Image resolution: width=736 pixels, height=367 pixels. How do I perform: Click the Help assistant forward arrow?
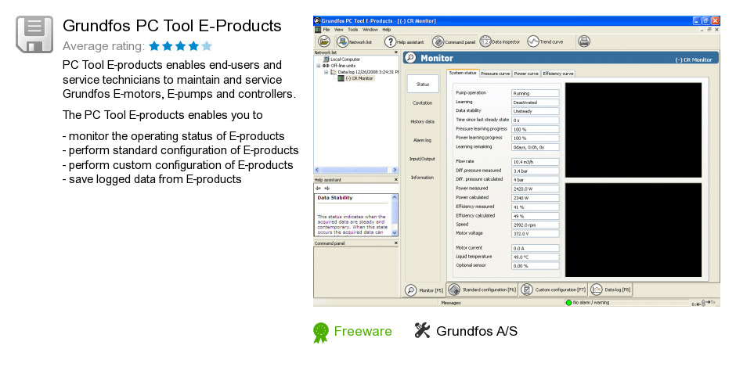(x=327, y=188)
